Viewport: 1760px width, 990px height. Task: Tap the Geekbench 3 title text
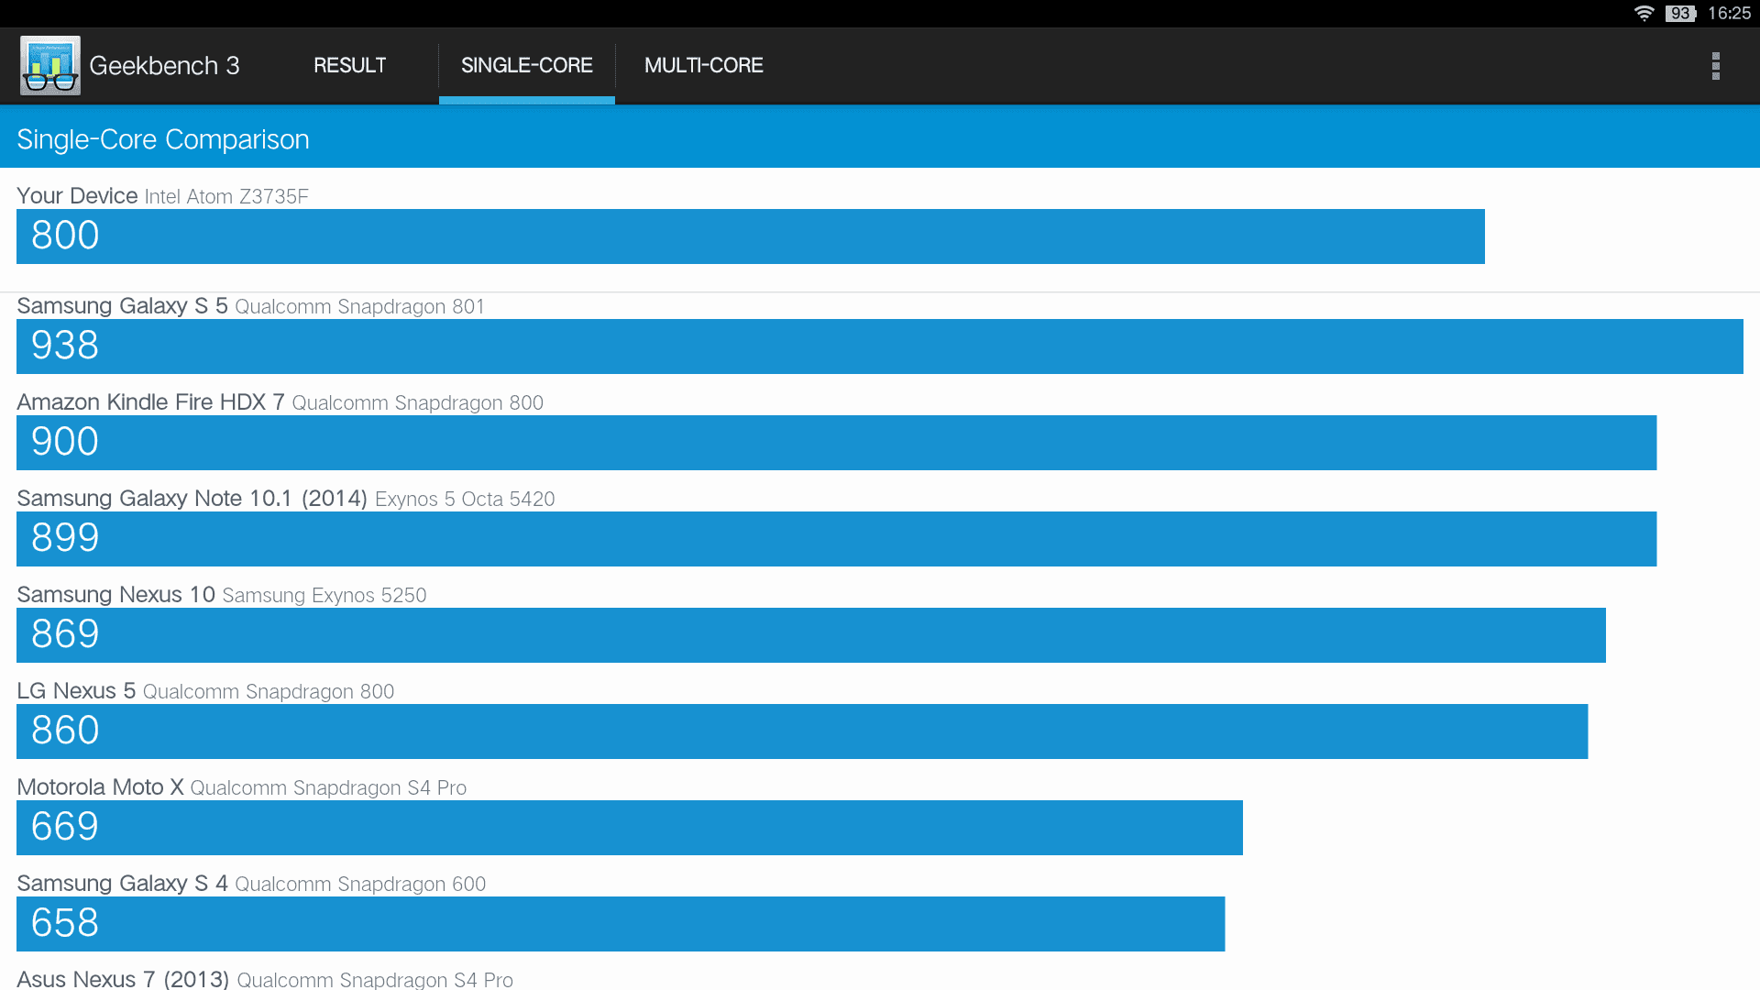tap(164, 66)
